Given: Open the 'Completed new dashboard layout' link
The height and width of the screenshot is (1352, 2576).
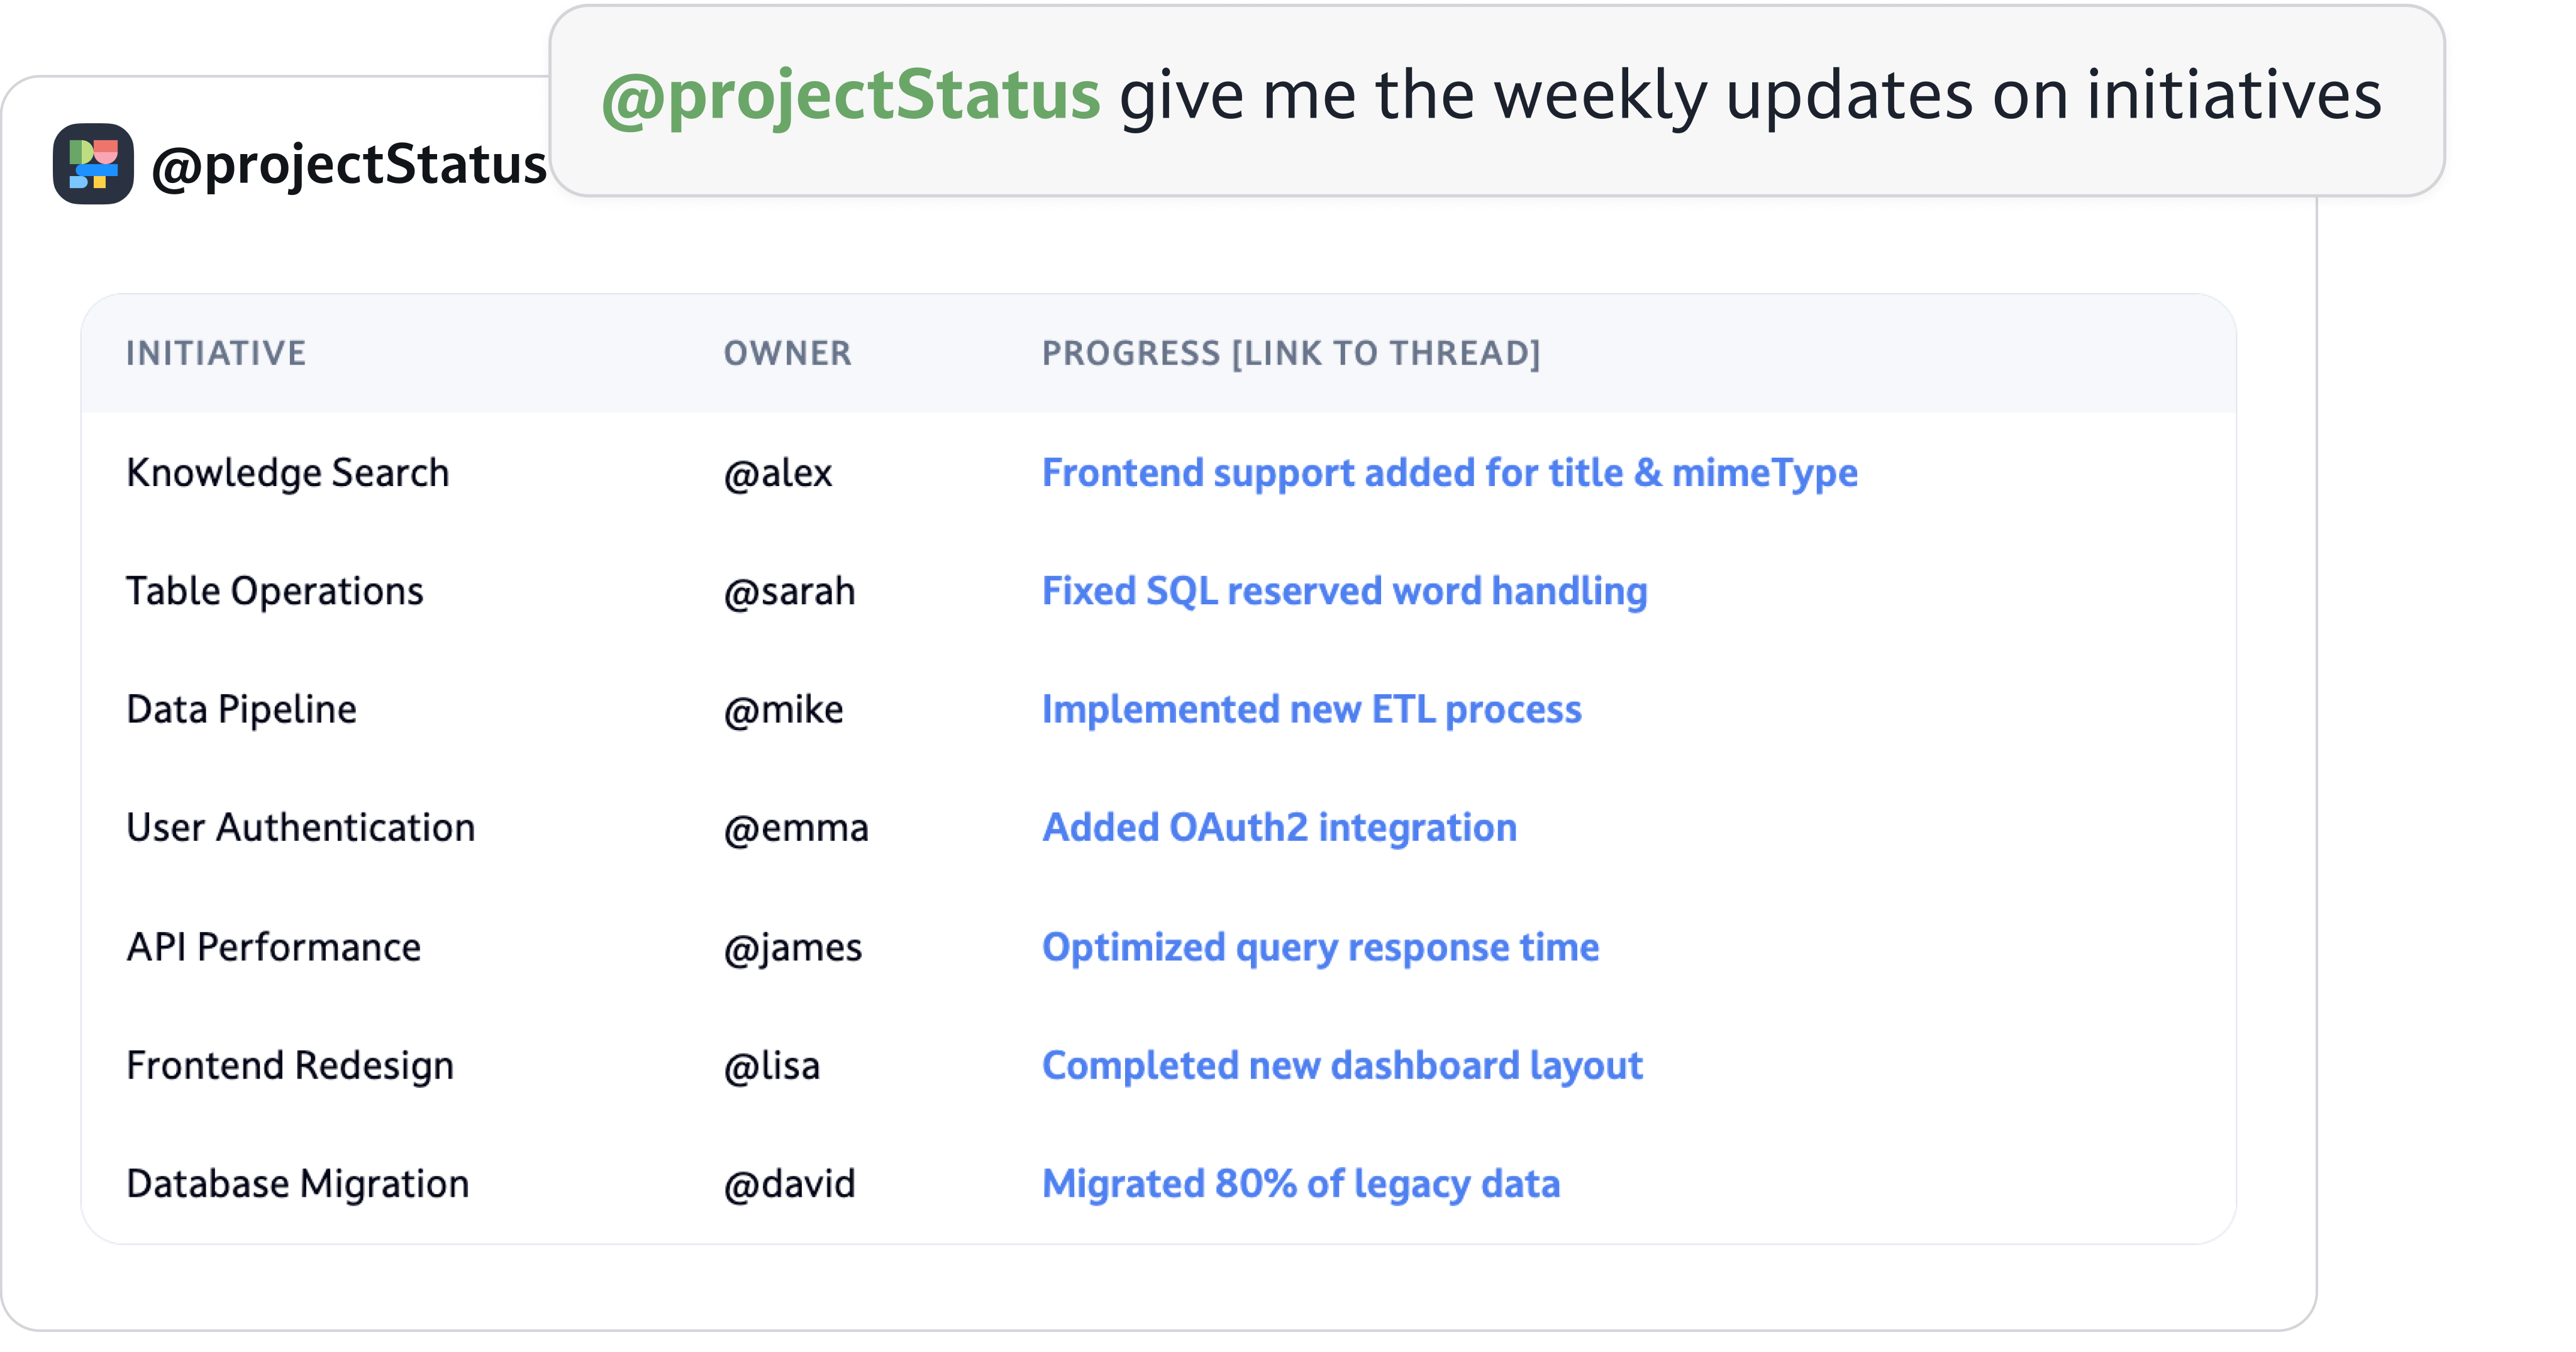Looking at the screenshot, I should pos(1342,1065).
